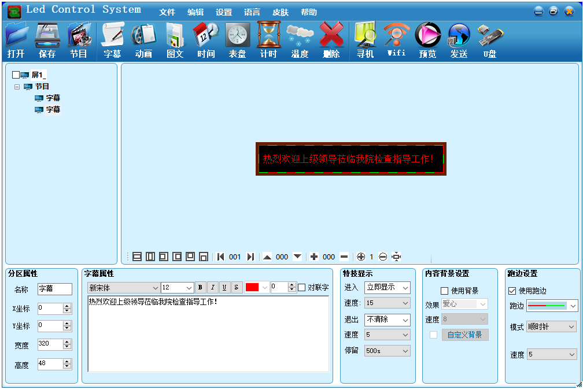Click the subtitle text editing area

[208, 333]
